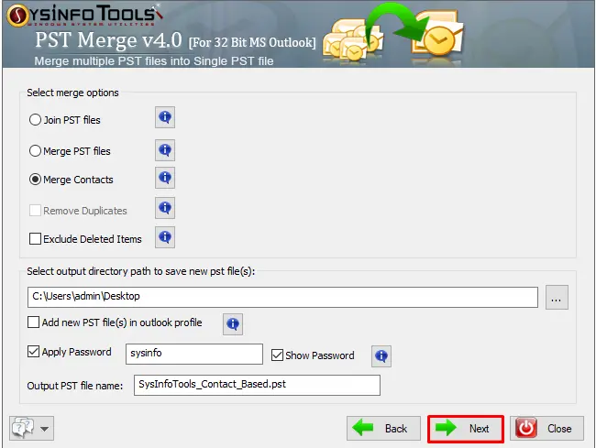Open info icon beside Remove Duplicates

165,208
